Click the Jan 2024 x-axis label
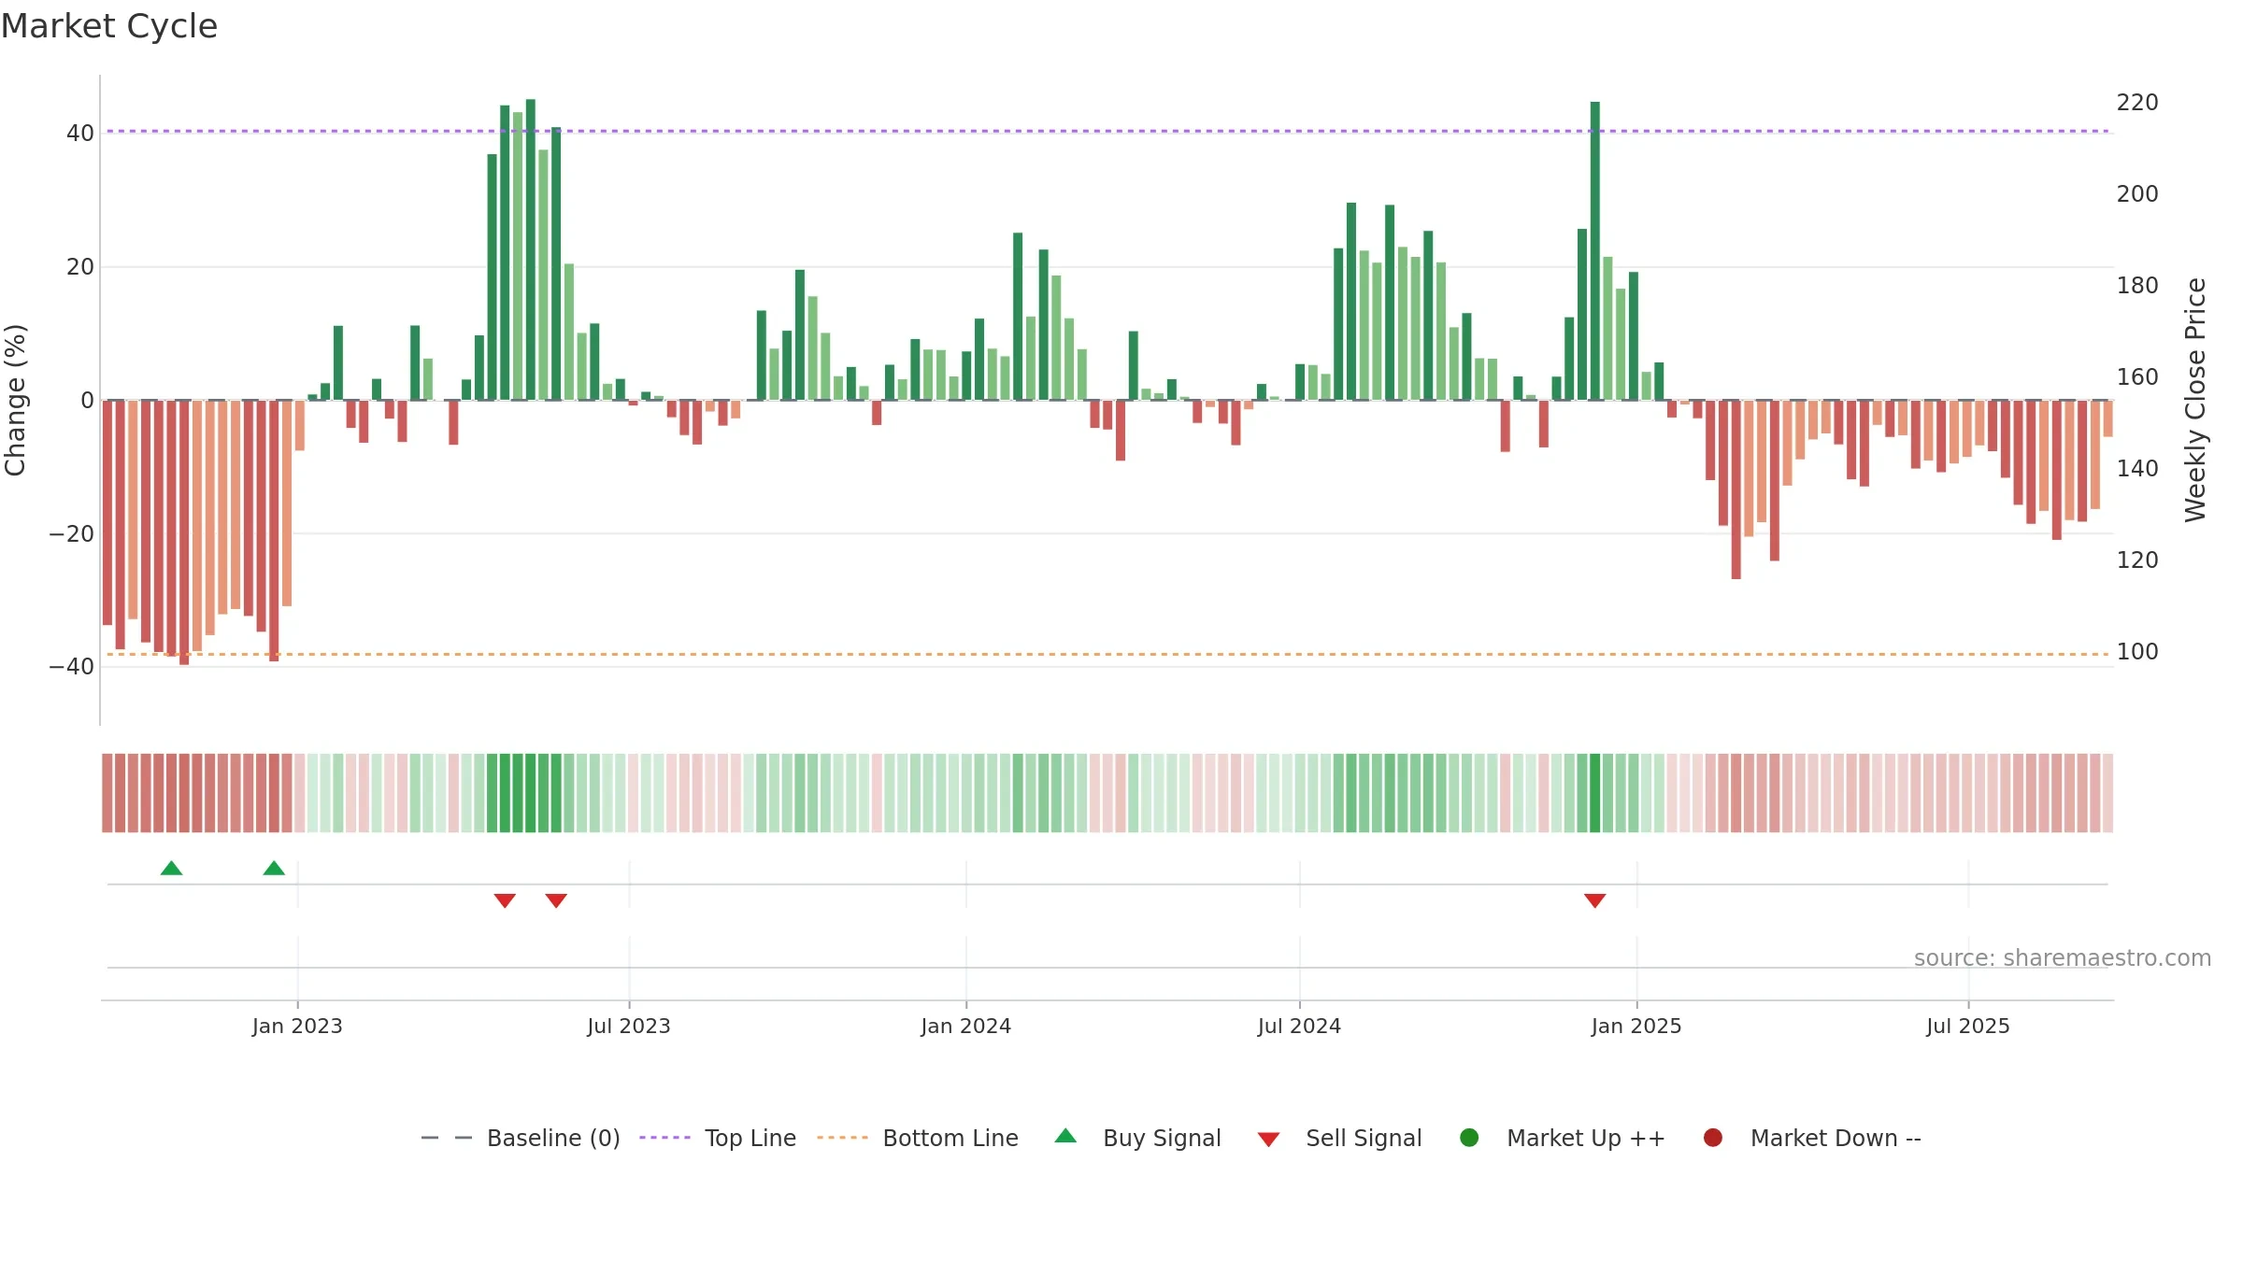The width and height of the screenshot is (2243, 1261). 966,1027
